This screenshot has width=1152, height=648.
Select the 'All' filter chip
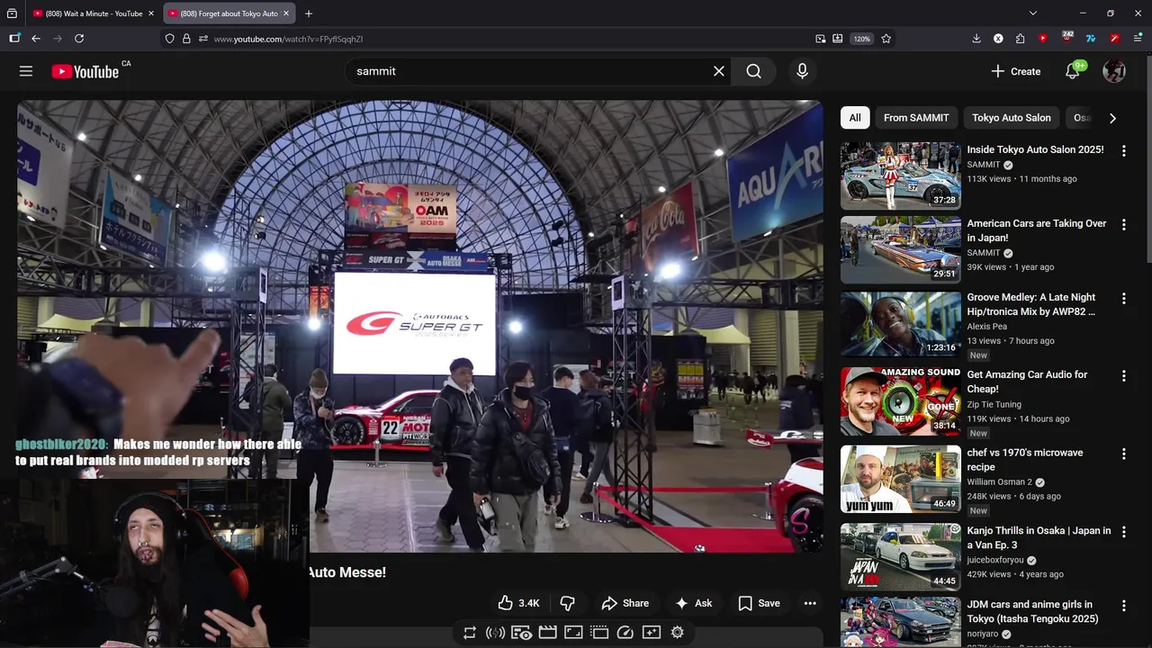[x=855, y=118]
